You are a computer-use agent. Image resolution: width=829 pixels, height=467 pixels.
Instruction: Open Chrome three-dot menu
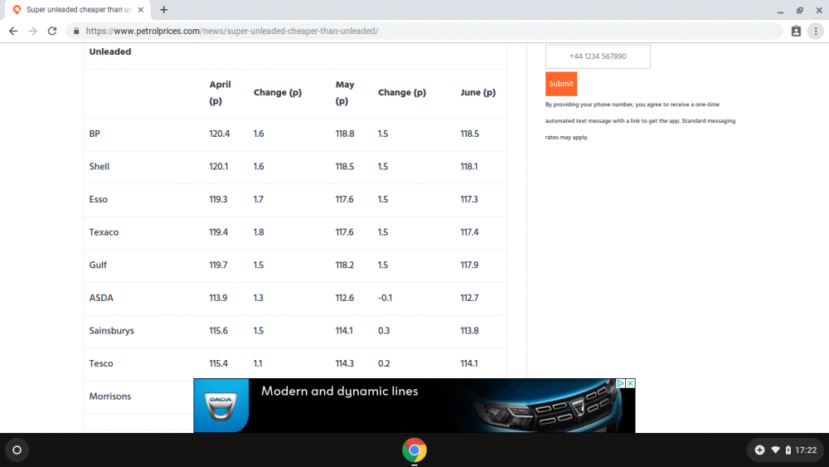tap(816, 32)
